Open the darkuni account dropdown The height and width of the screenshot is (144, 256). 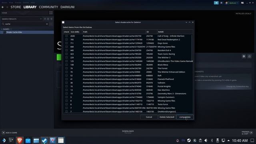(233, 3)
